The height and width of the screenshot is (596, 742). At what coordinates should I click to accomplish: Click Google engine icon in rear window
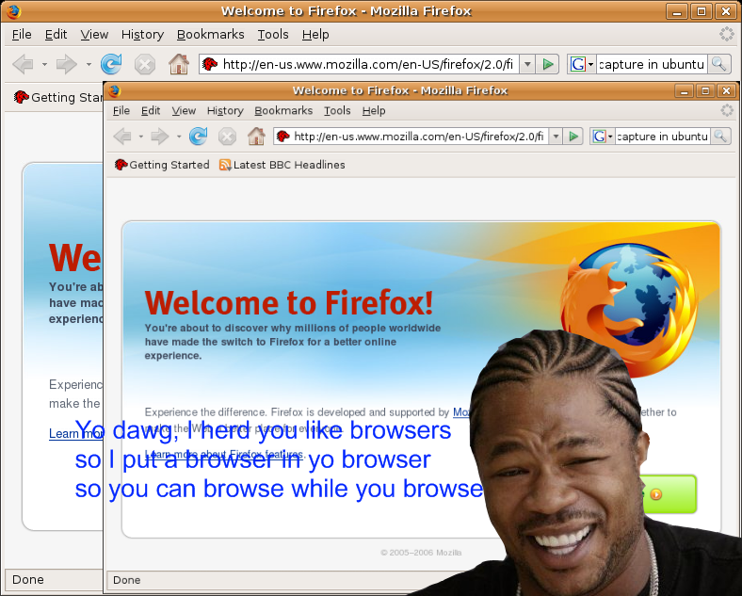[x=578, y=64]
